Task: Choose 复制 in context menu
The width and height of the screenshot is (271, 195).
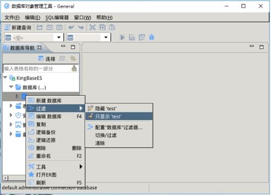Action: [x=56, y=124]
